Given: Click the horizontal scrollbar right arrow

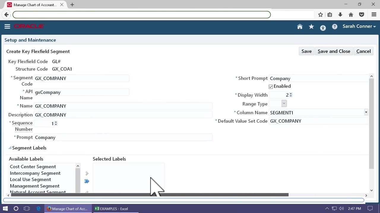Looking at the screenshot, I should pos(366,195).
